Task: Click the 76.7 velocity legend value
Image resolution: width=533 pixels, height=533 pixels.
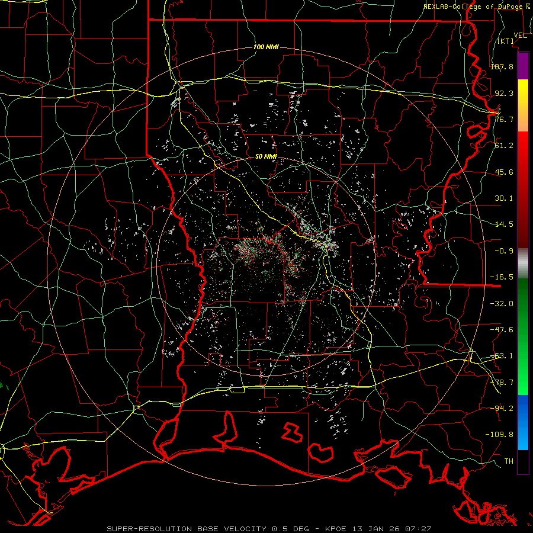Action: 504,119
